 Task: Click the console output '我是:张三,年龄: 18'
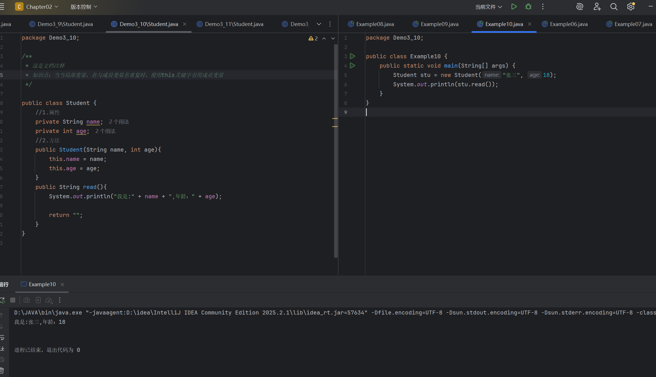click(40, 322)
